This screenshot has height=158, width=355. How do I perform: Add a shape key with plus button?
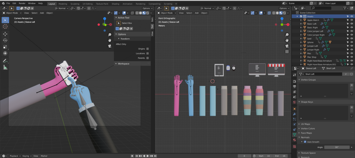coord(351,107)
